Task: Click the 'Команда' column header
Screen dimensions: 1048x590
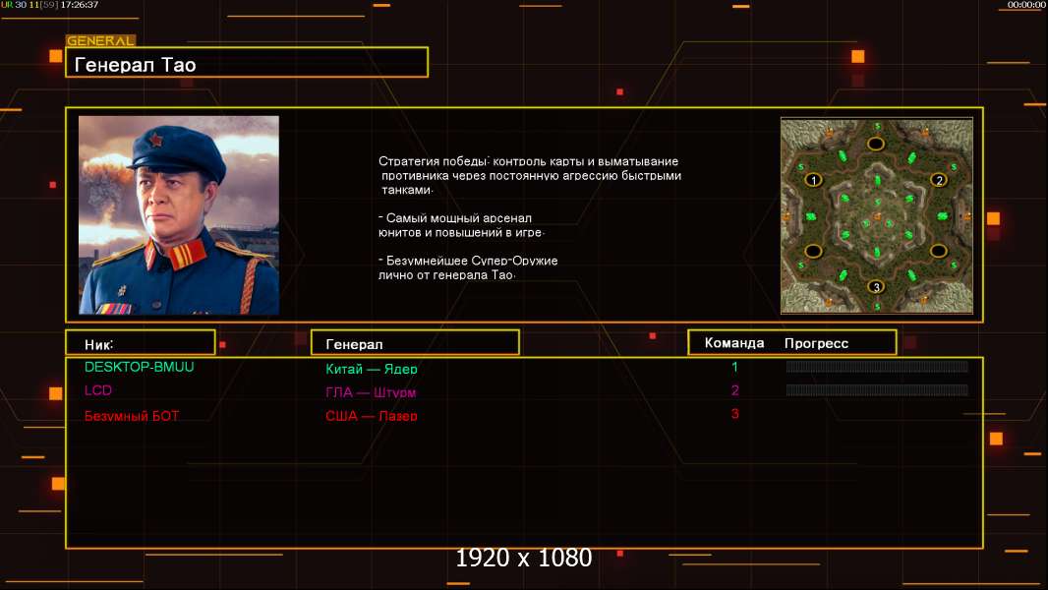Action: pos(734,343)
